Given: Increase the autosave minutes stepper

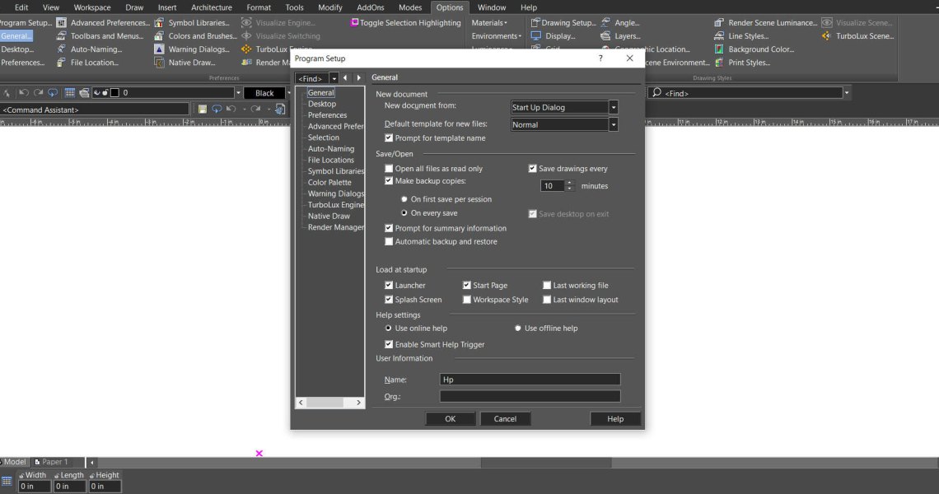Looking at the screenshot, I should pyautogui.click(x=570, y=183).
